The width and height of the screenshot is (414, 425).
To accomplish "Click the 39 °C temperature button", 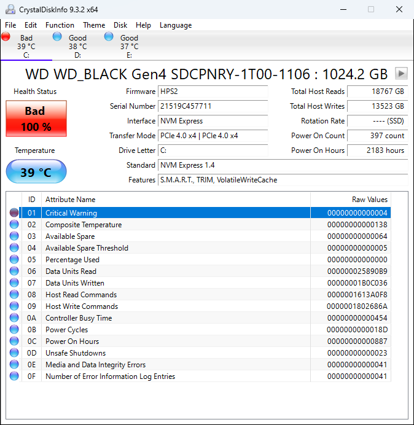I will [x=36, y=172].
